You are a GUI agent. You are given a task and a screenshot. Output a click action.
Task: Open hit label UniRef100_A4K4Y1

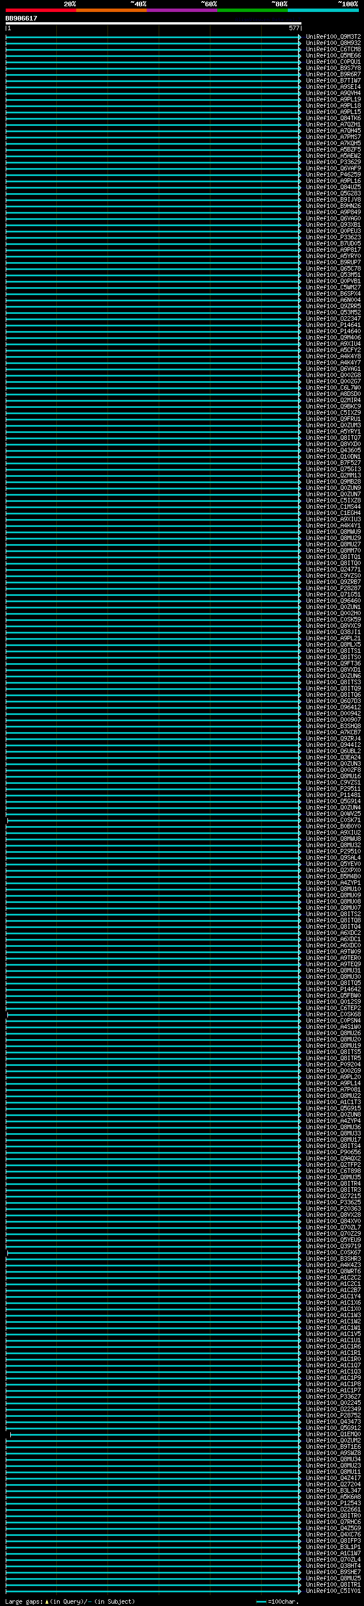coord(333,526)
